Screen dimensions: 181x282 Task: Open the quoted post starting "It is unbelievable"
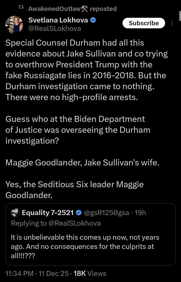pyautogui.click(x=85, y=246)
